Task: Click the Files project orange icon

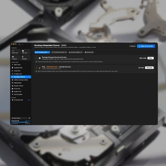Action: pyautogui.click(x=40, y=68)
